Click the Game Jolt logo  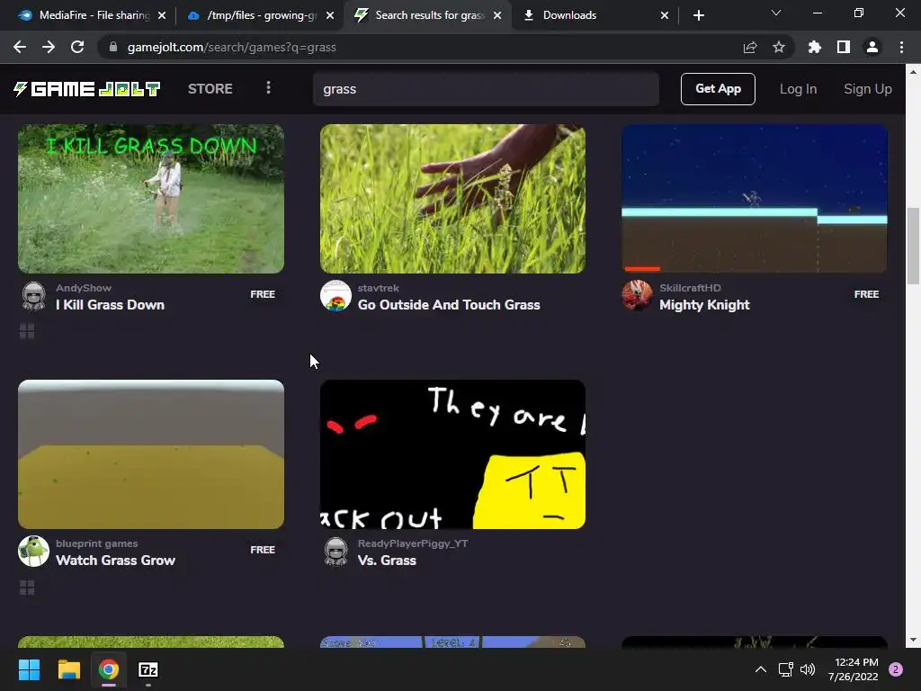click(87, 89)
